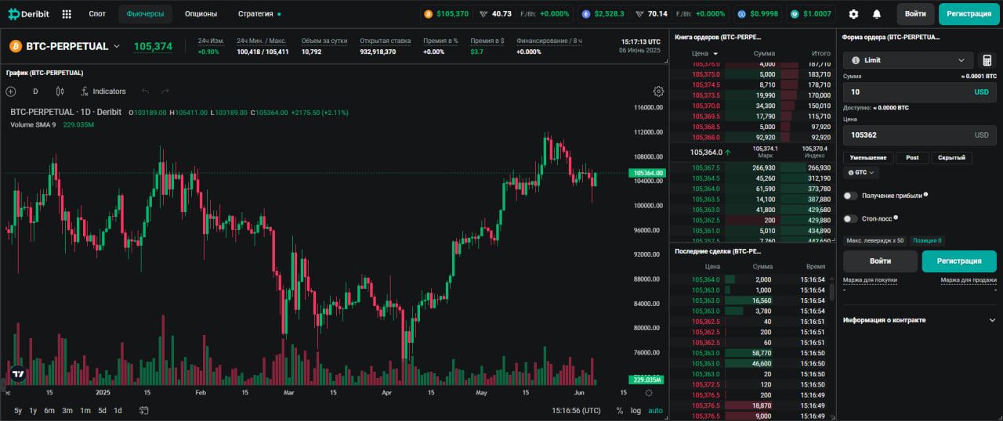Image resolution: width=1003 pixels, height=421 pixels.
Task: Open the chart settings gear
Action: (x=658, y=92)
